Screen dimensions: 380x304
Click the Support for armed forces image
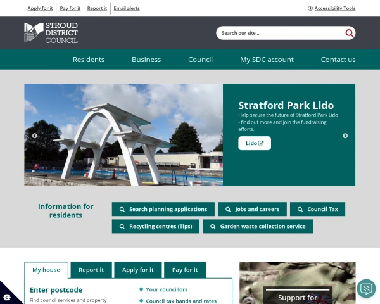click(x=298, y=283)
